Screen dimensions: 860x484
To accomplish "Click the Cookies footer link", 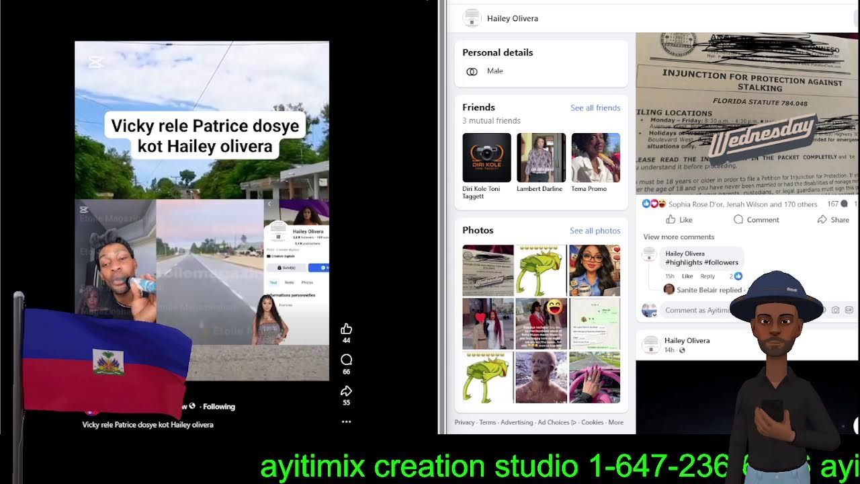I will pos(593,422).
